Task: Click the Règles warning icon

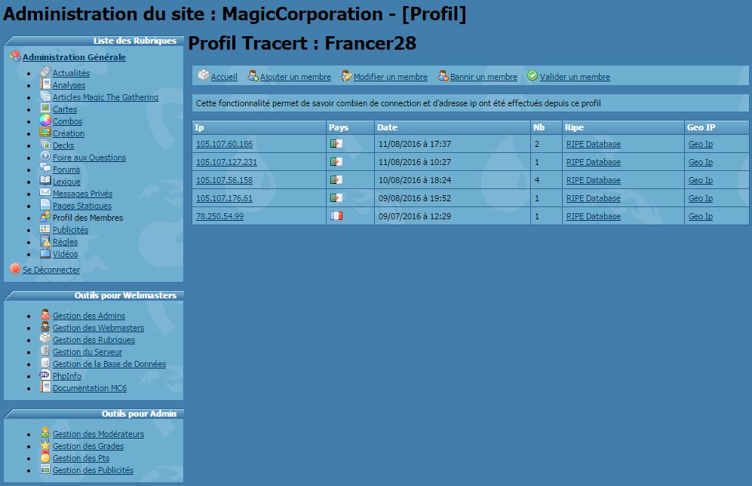Action: 45,241
